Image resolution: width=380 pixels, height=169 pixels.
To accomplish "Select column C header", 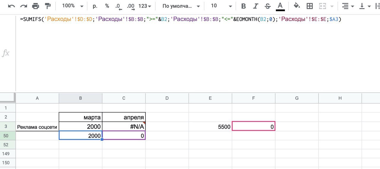I will tap(124, 98).
